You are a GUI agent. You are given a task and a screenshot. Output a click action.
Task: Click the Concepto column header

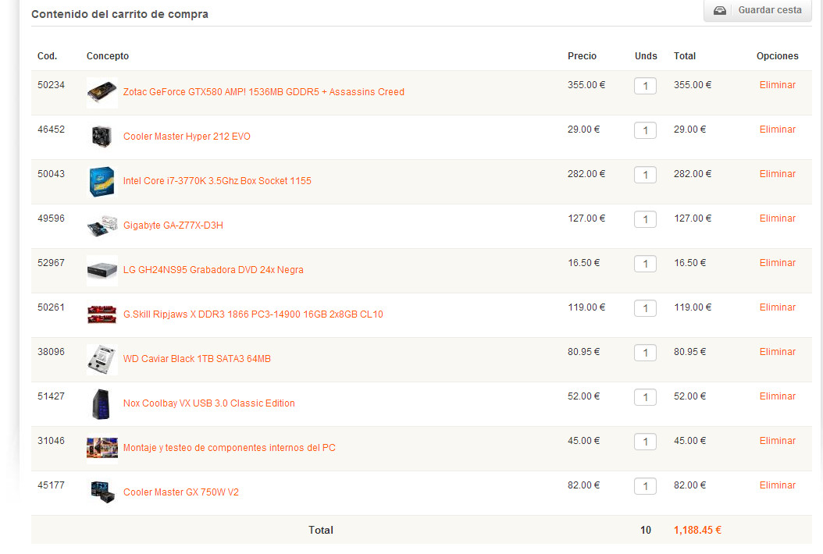(x=108, y=56)
